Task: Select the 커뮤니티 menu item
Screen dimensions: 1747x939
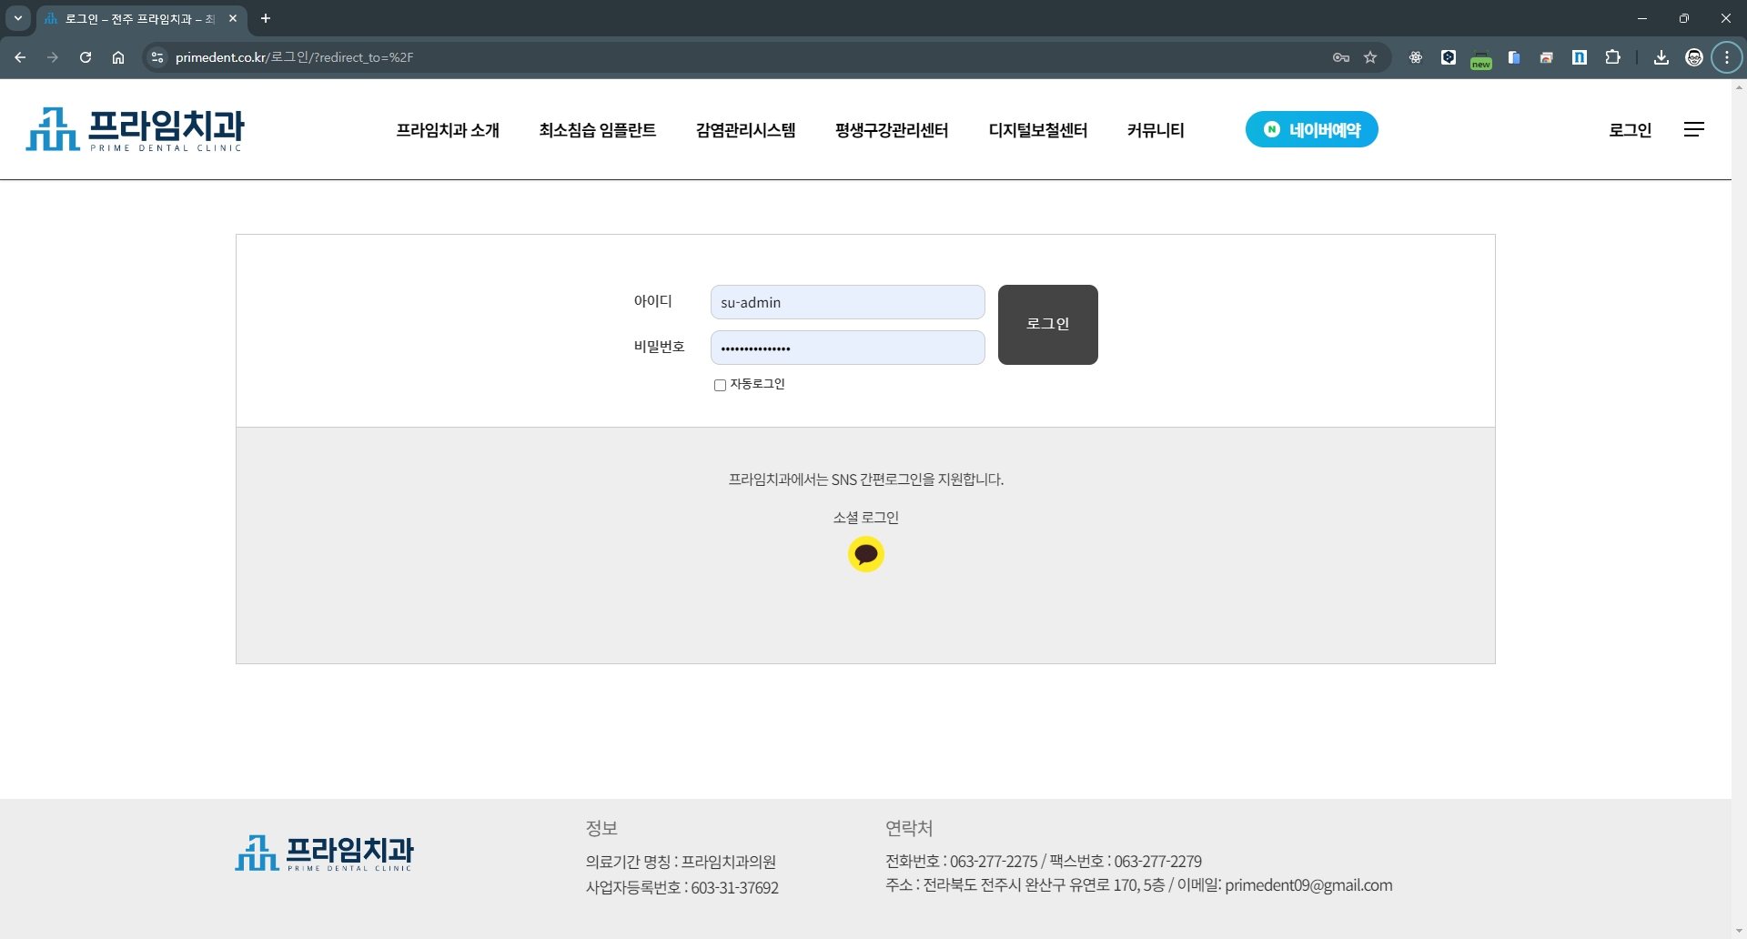Action: 1155,130
